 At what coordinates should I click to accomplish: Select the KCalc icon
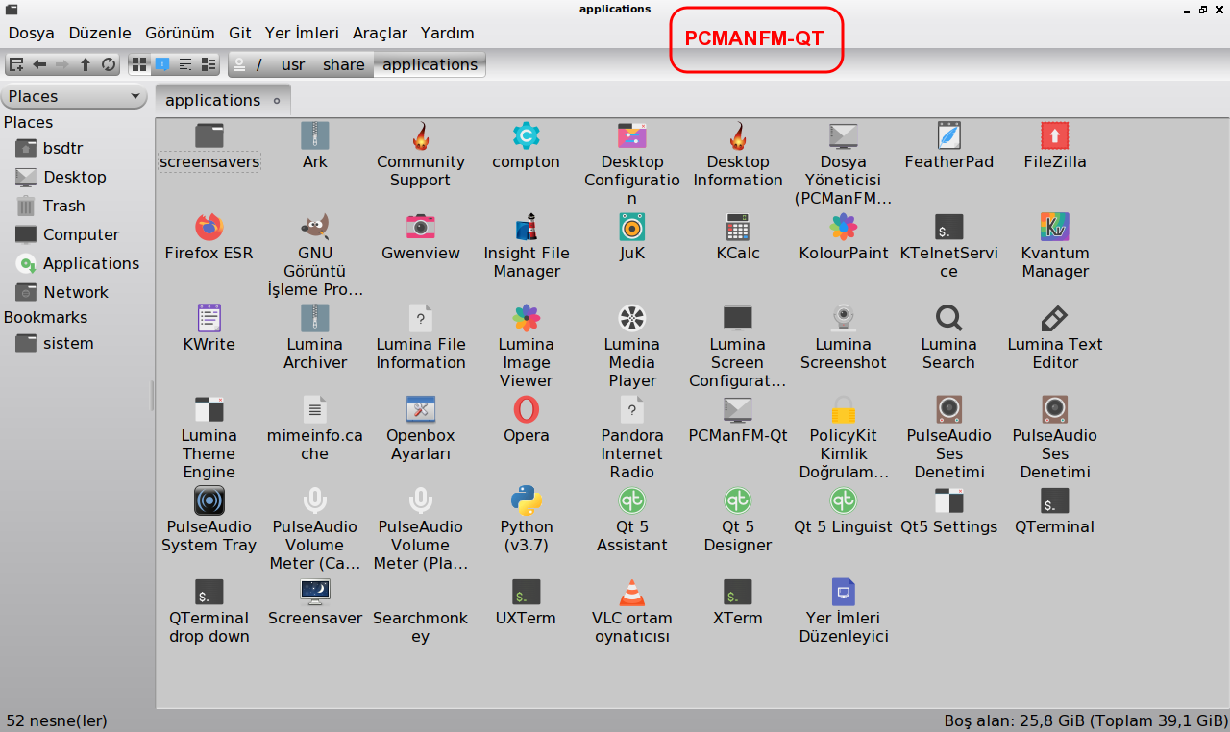coord(737,227)
